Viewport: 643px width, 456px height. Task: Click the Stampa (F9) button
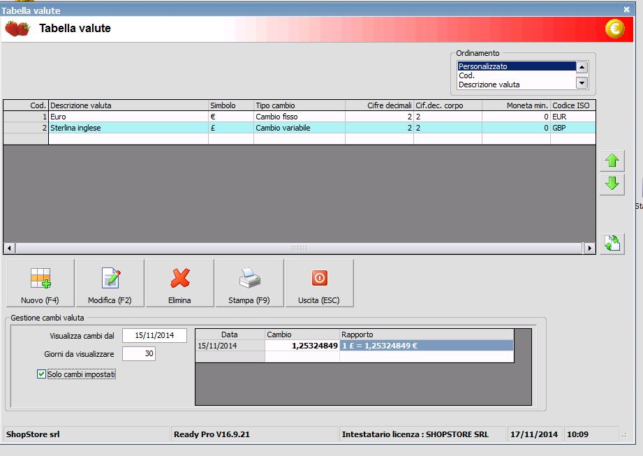click(249, 283)
